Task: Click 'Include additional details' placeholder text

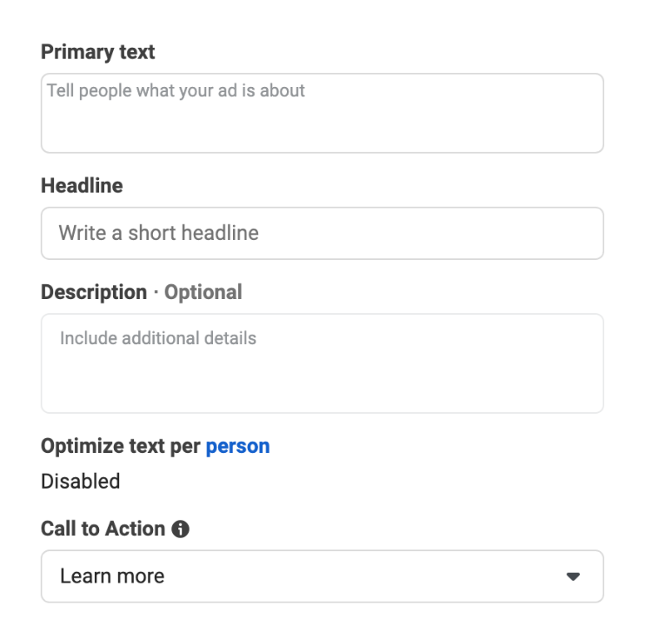Action: pyautogui.click(x=158, y=338)
